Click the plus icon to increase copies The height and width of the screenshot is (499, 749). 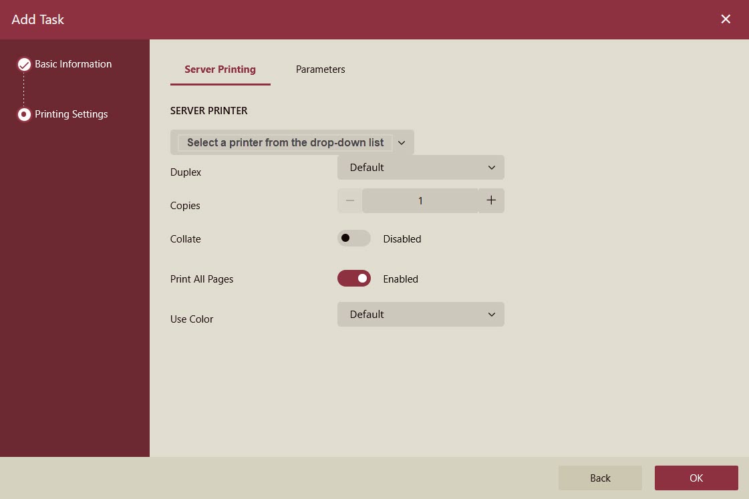[491, 200]
